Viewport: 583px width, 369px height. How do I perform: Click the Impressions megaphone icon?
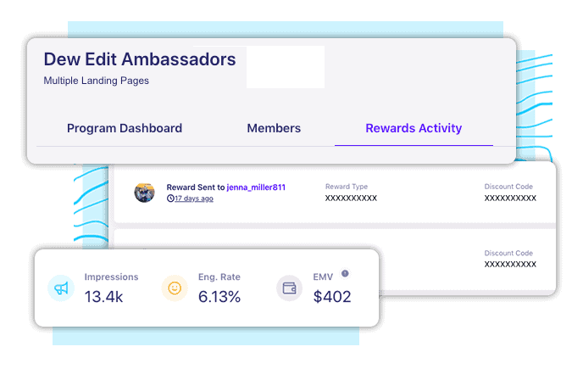pos(61,288)
